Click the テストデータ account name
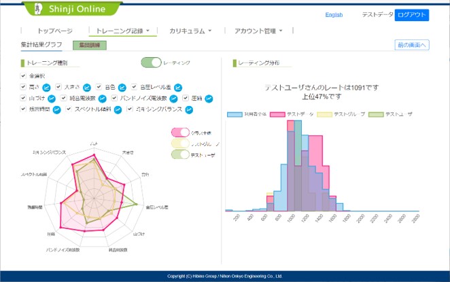450x282 pixels. (x=377, y=15)
